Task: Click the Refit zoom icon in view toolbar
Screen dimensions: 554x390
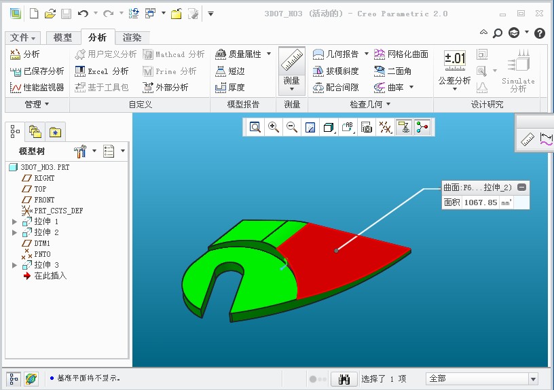Action: (255, 127)
